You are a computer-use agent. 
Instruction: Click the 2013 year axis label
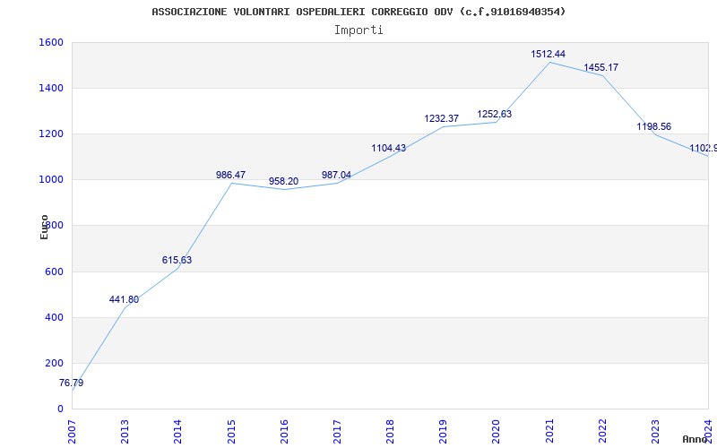125,432
